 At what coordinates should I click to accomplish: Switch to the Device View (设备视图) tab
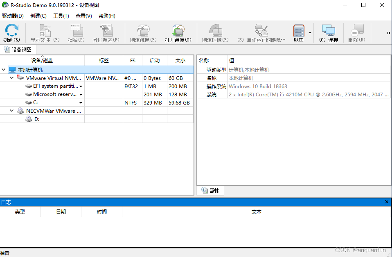tap(18, 50)
